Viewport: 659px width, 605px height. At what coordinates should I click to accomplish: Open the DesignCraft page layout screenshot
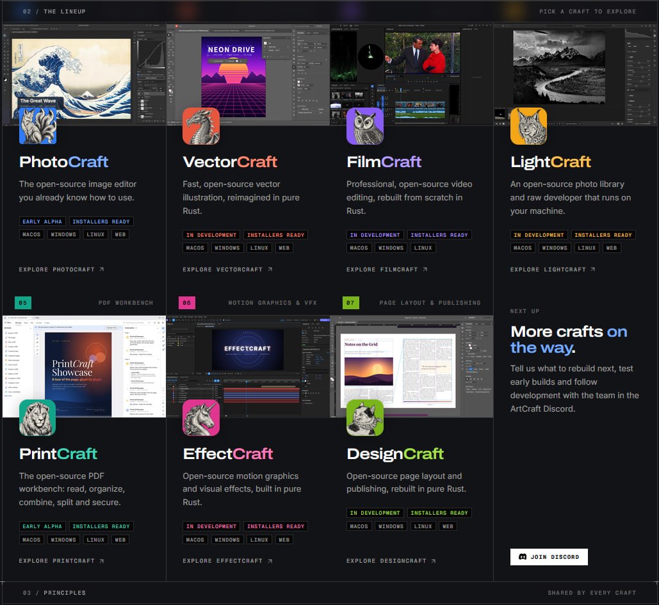(411, 366)
